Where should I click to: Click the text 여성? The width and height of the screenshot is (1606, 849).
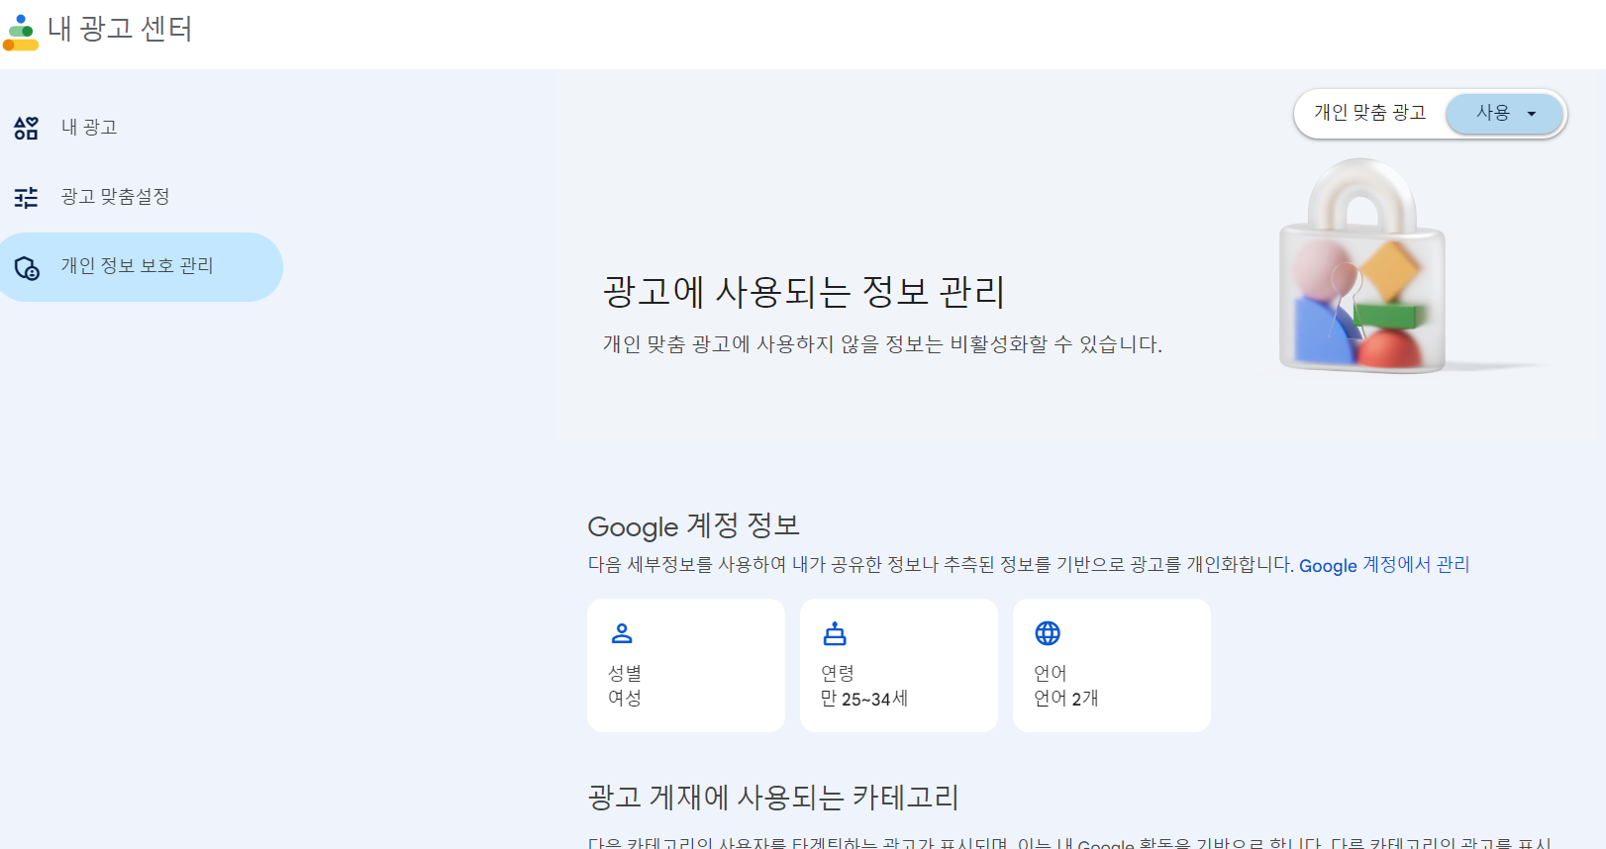(625, 699)
